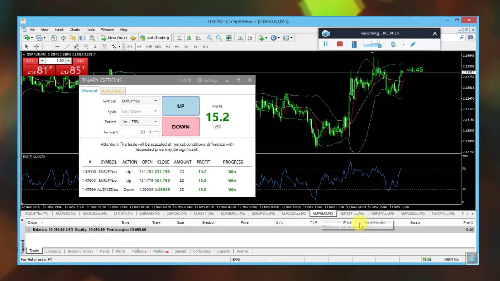The height and width of the screenshot is (281, 500).
Task: Click the recorder pencil annotation icon
Action: point(413,44)
